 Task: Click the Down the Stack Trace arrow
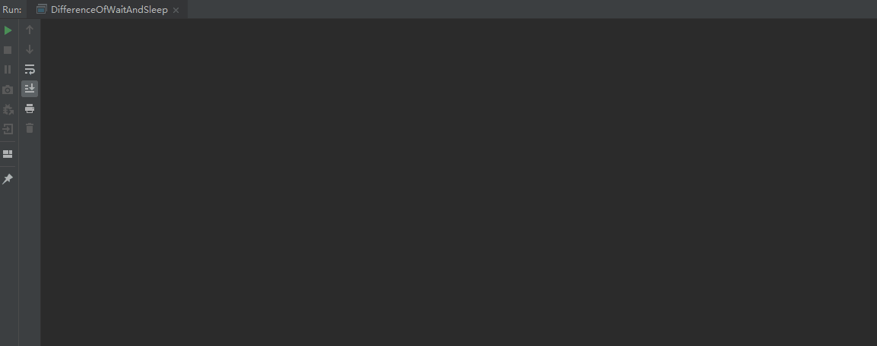[x=30, y=49]
